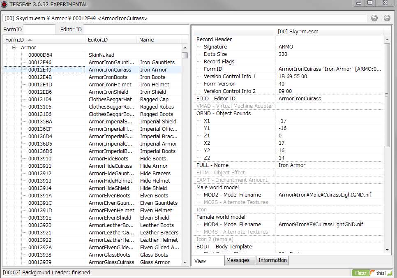
Task: Click the record path address bar
Action: 184,18
